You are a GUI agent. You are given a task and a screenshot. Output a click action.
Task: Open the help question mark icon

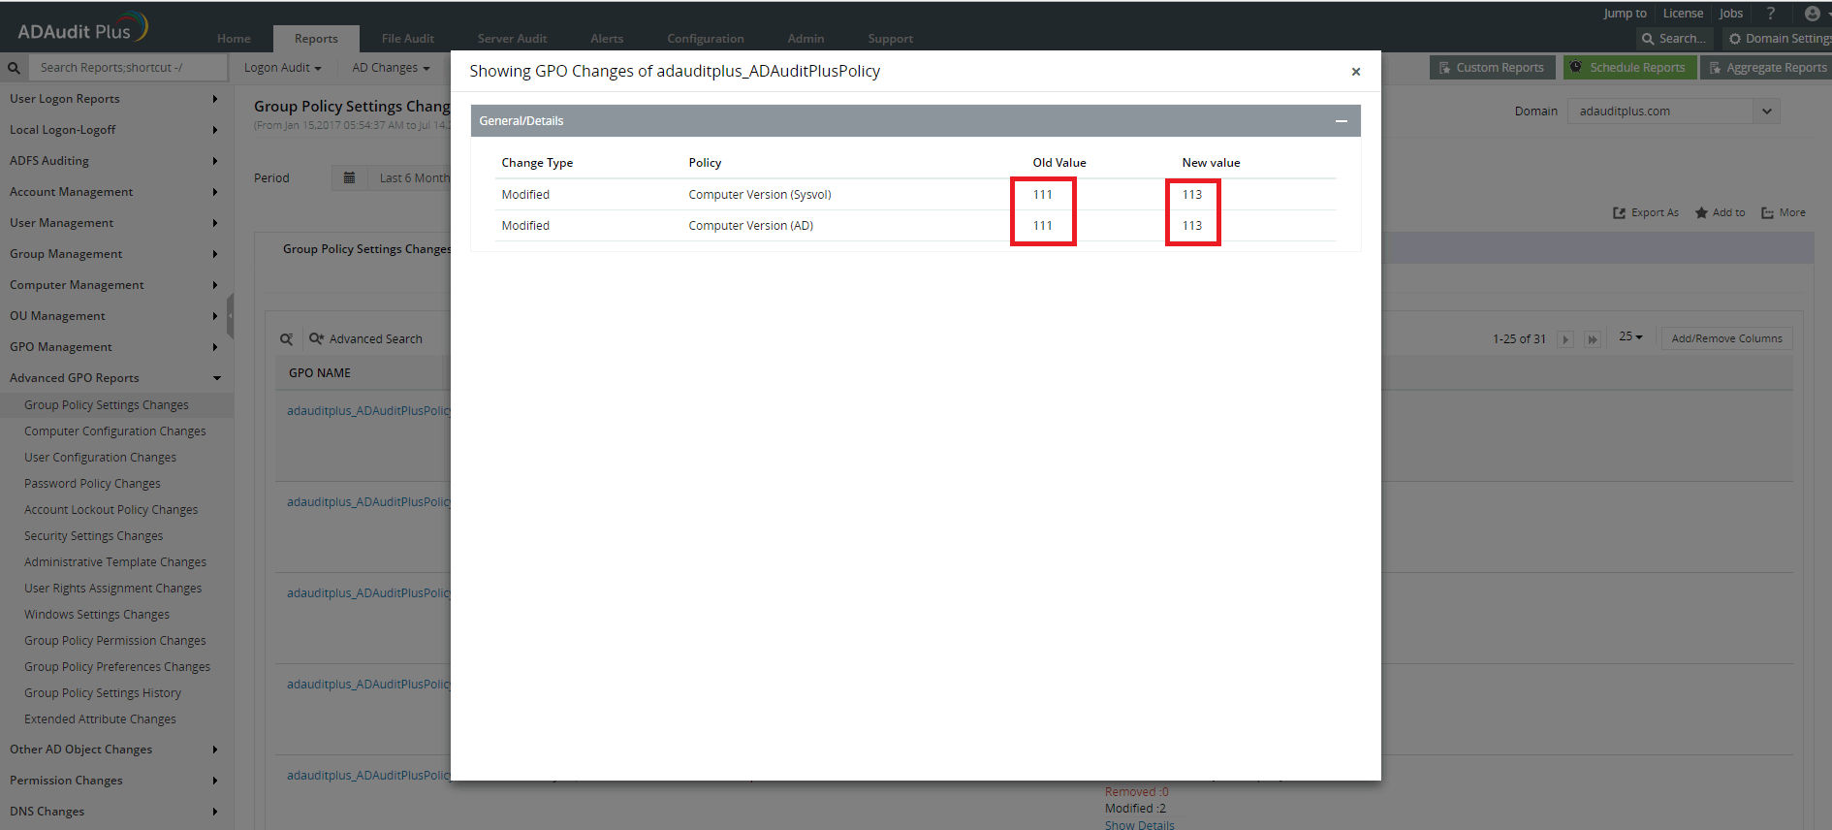point(1771,14)
